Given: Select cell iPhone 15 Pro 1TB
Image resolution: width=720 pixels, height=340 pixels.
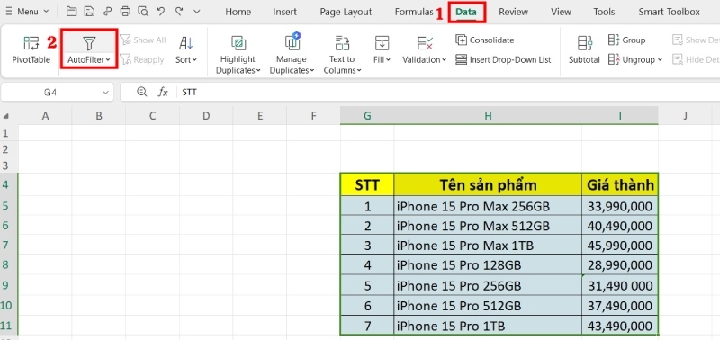Looking at the screenshot, I should tap(488, 326).
